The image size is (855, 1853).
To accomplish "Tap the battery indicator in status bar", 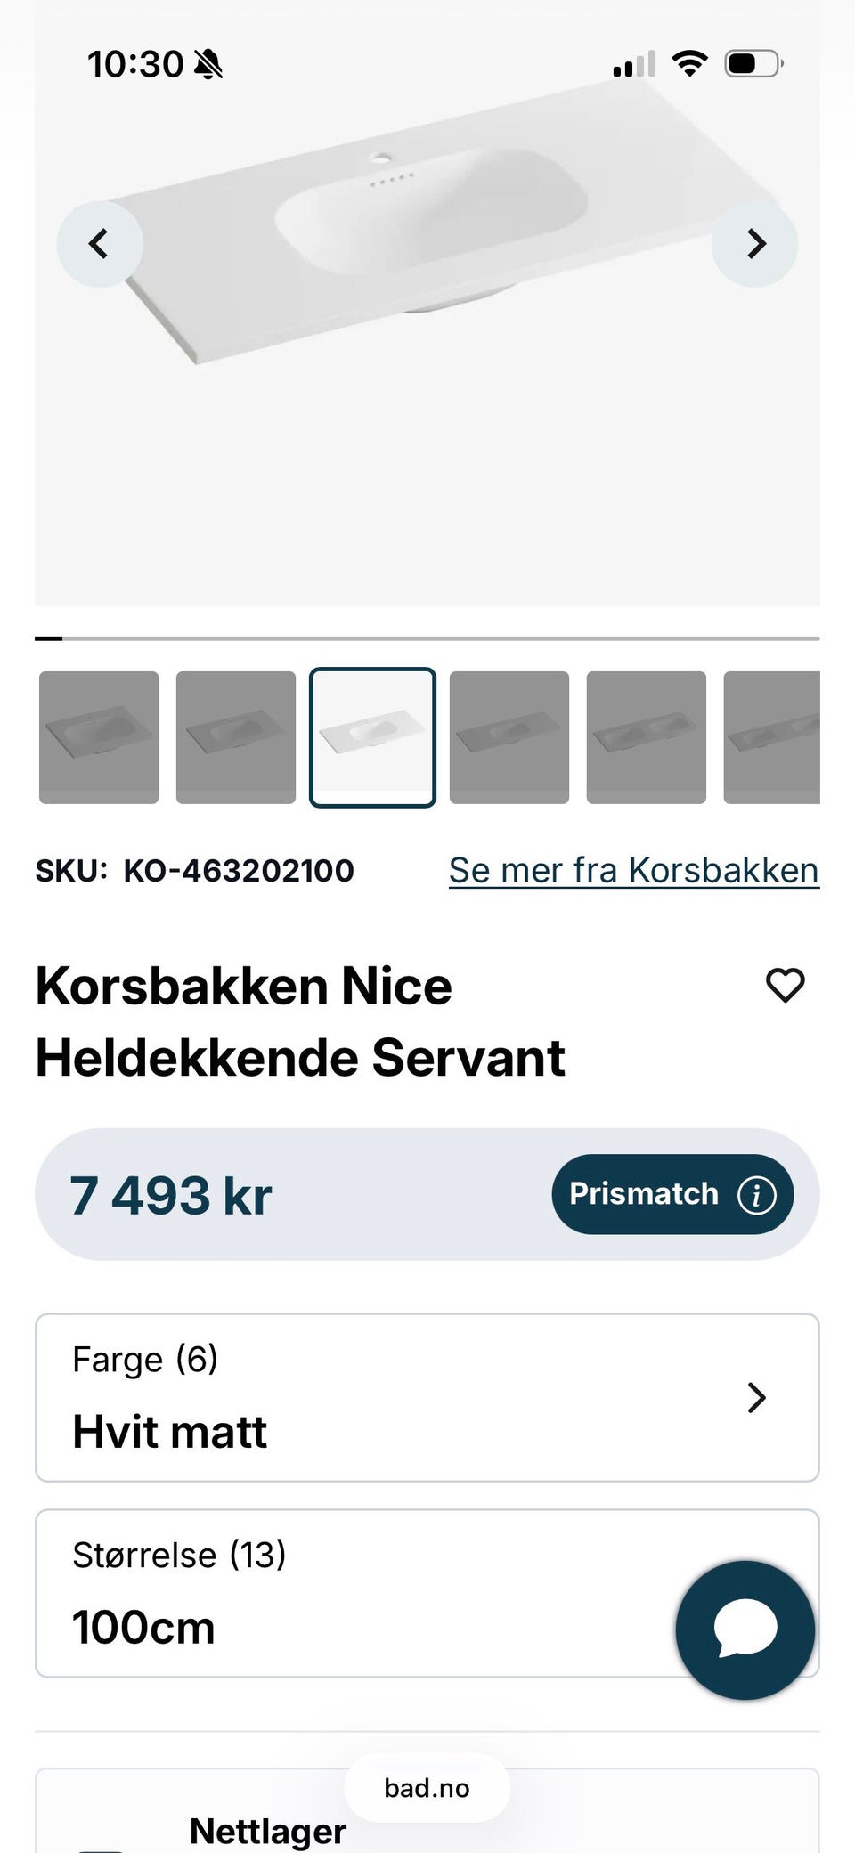I will (x=753, y=63).
